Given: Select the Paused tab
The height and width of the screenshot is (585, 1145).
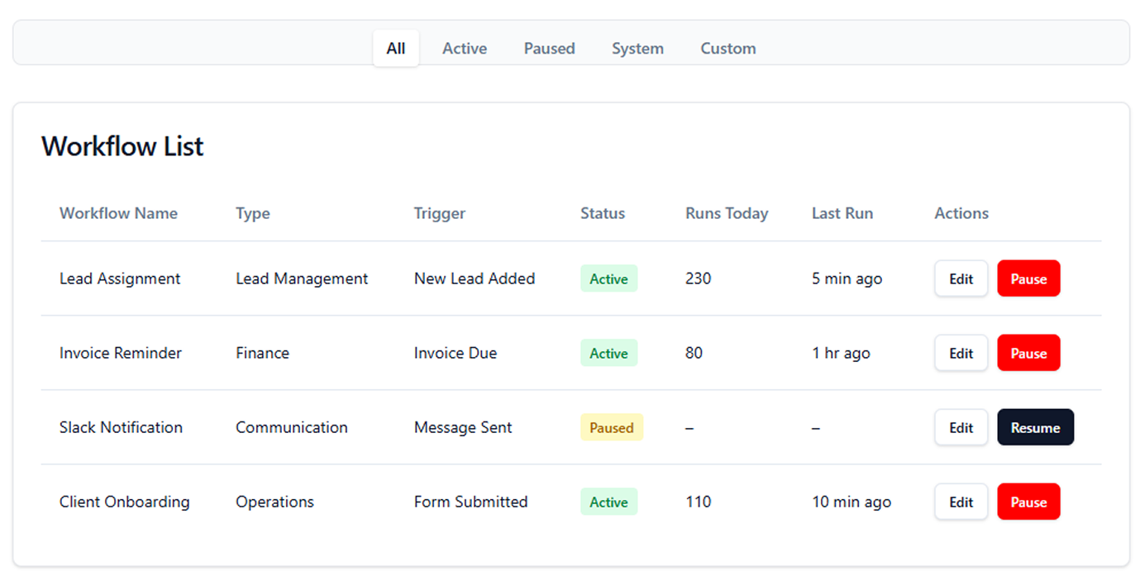Looking at the screenshot, I should pyautogui.click(x=549, y=49).
